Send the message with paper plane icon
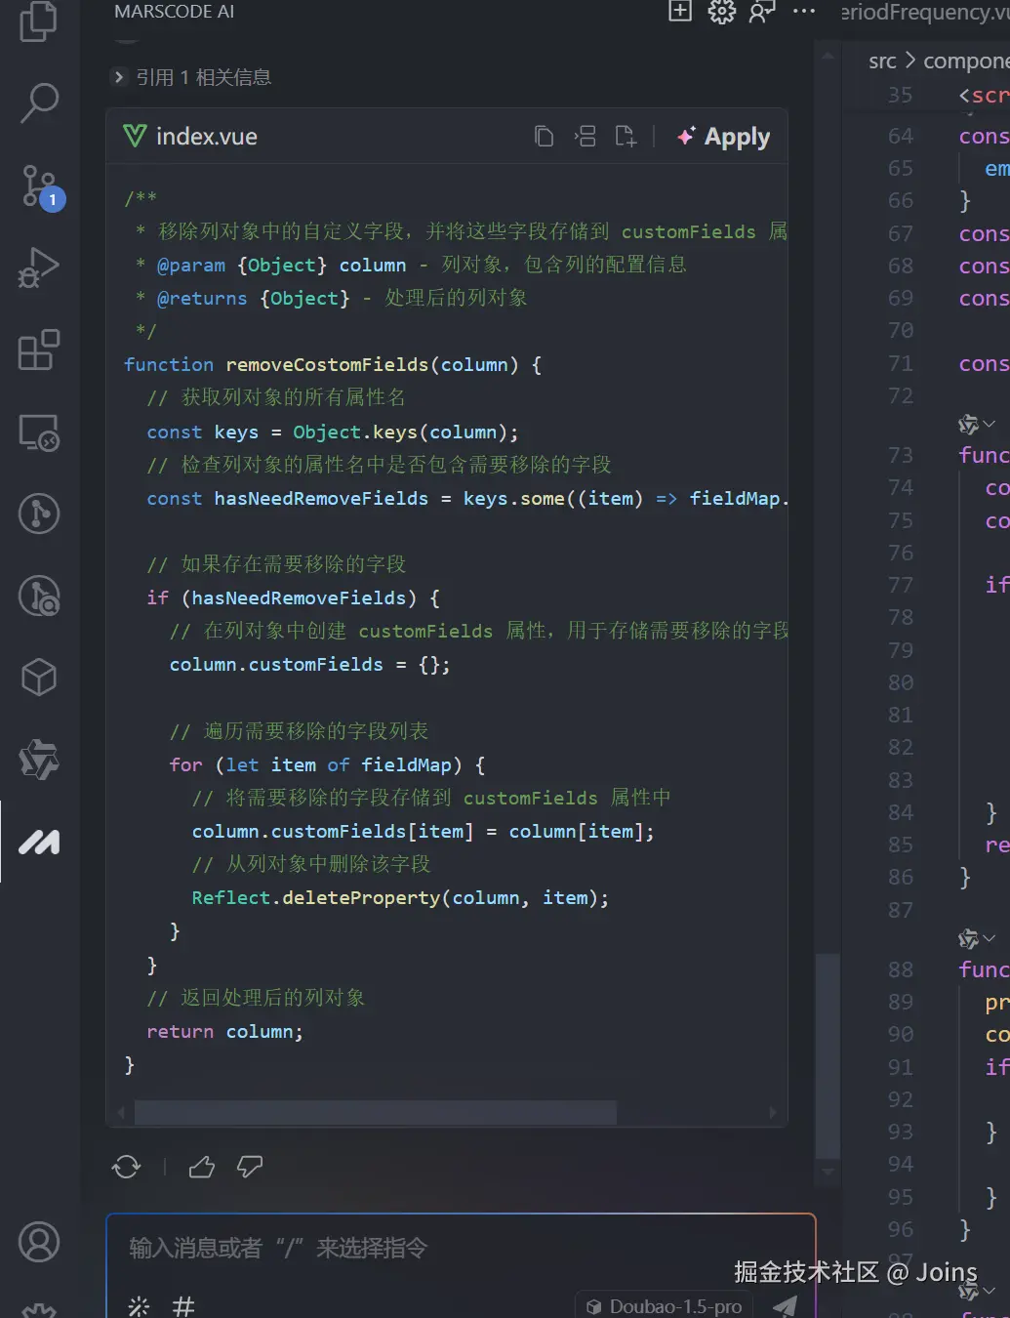Viewport: 1010px width, 1318px height. (785, 1306)
